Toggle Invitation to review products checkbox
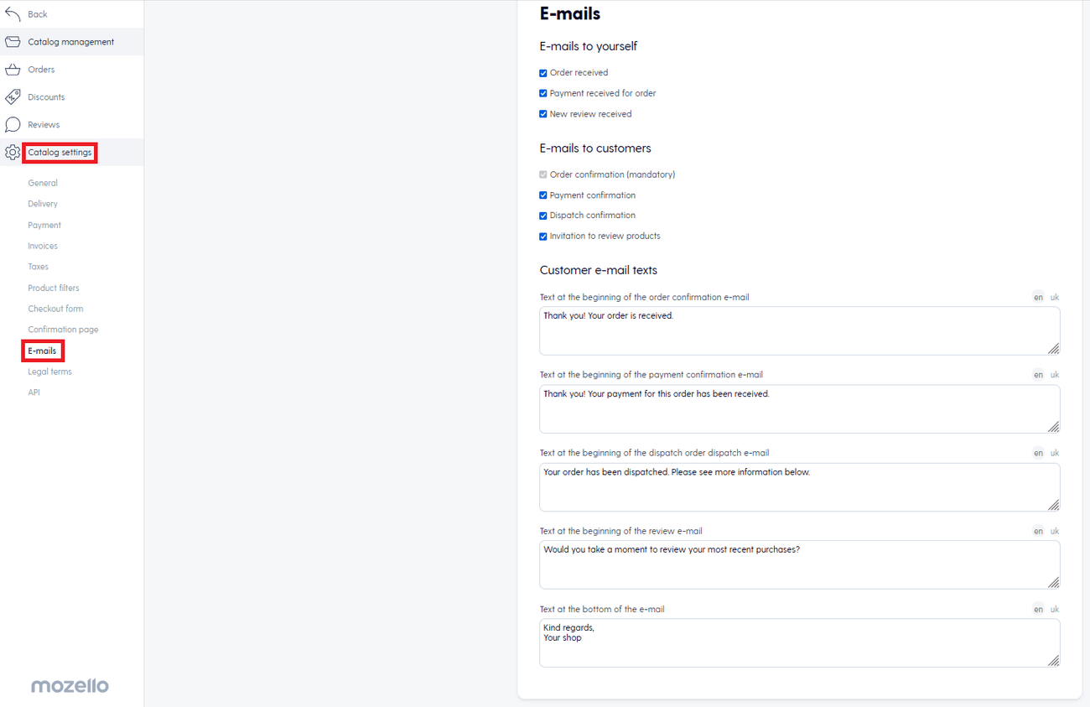 click(x=543, y=237)
